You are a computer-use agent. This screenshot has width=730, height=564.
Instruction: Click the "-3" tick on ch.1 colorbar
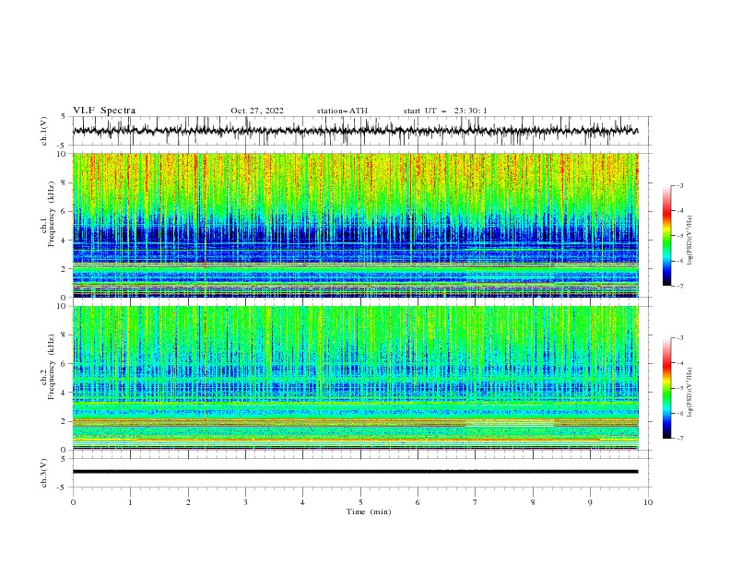click(679, 185)
